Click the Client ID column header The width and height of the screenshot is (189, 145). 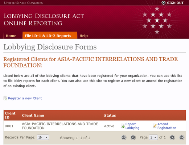click(x=10, y=115)
